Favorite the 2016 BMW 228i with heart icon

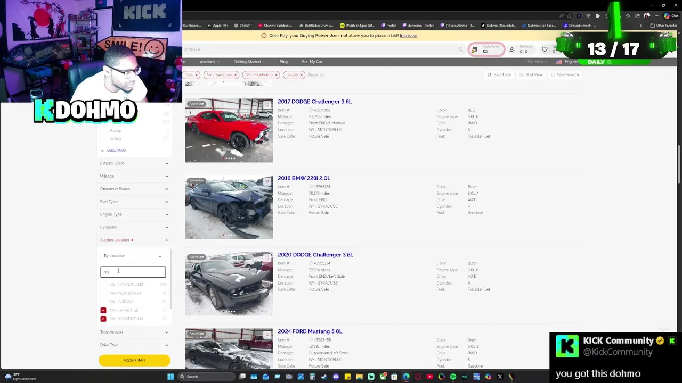click(267, 181)
